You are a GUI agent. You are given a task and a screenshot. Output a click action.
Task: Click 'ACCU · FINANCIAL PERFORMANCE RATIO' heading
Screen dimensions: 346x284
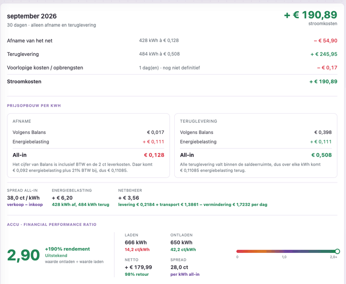click(x=51, y=225)
